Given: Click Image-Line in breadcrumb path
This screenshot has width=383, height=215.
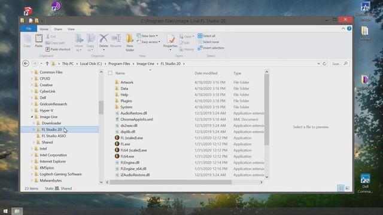Looking at the screenshot, I should pyautogui.click(x=145, y=64).
